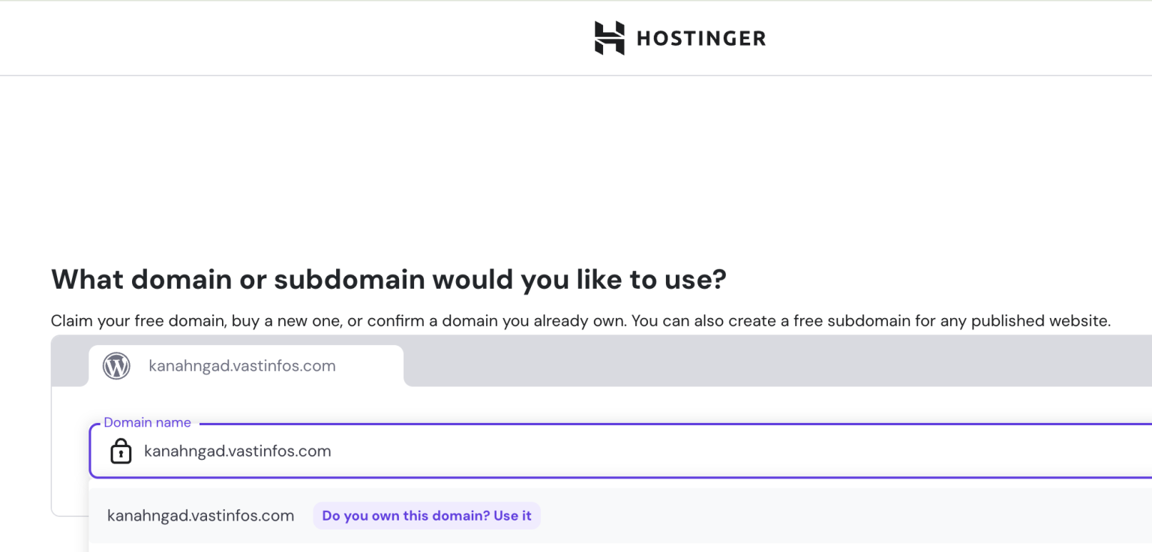Click the WordPress circle logo next to the domain

pos(116,365)
